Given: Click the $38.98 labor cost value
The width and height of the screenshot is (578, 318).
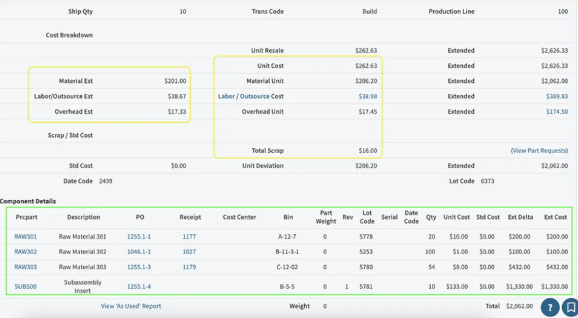Looking at the screenshot, I should (368, 96).
